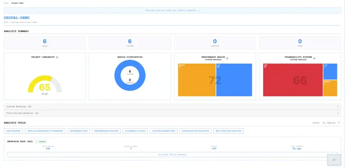The image size is (345, 168).
Task: Click the info icon beside Performance Health
Action: tap(227, 58)
